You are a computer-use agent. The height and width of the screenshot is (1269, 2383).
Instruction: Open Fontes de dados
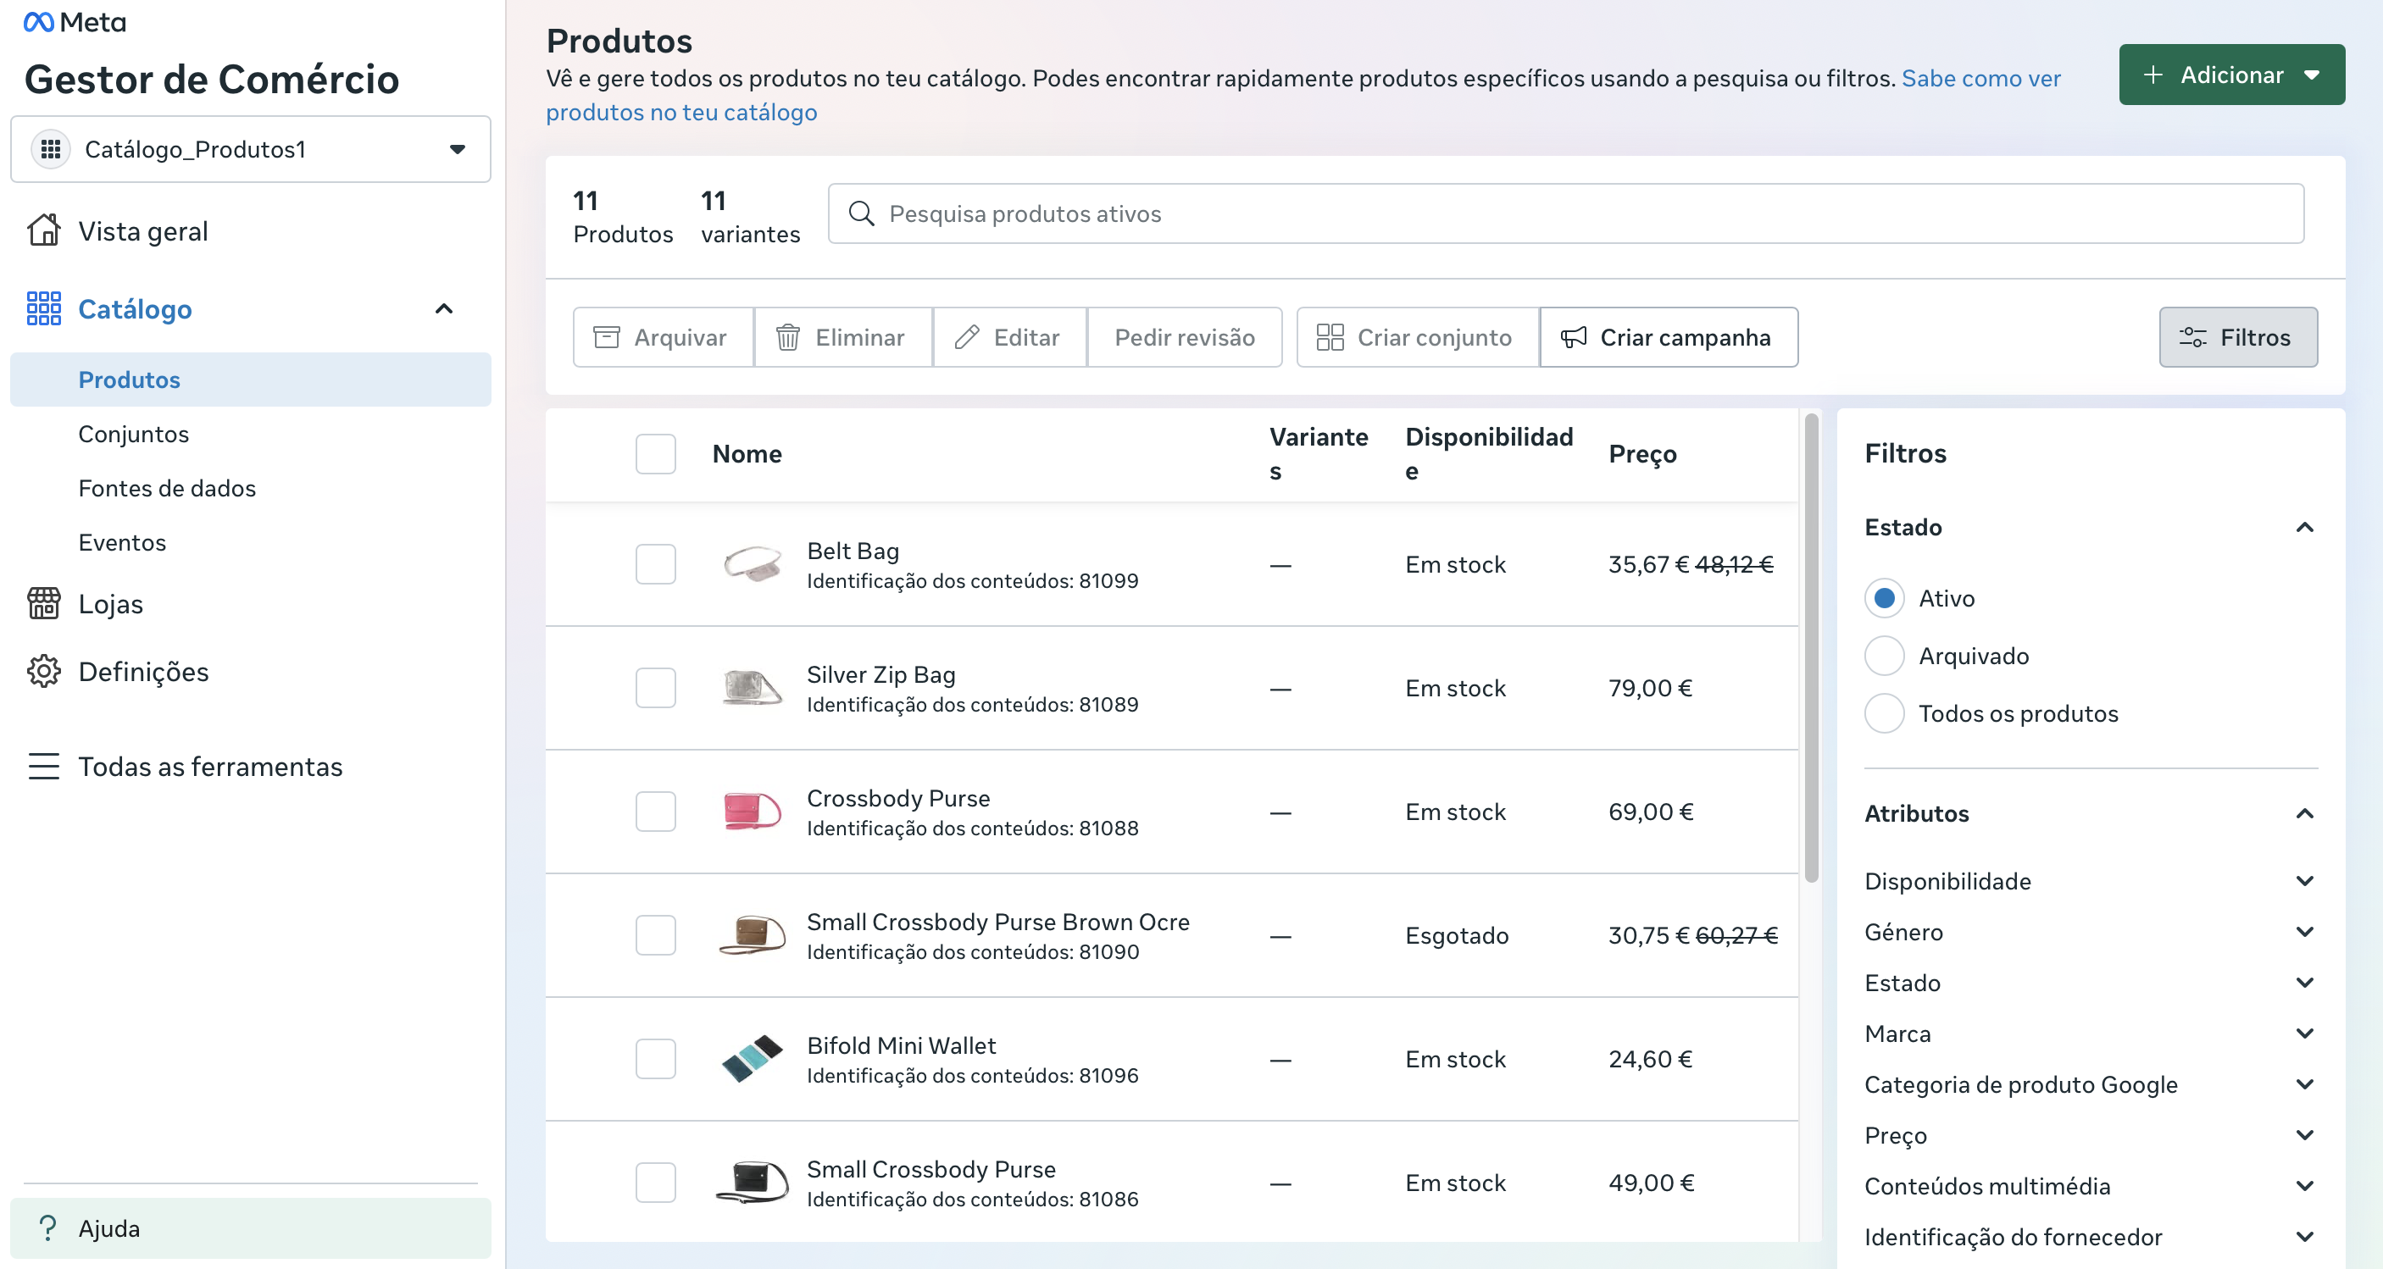coord(168,488)
